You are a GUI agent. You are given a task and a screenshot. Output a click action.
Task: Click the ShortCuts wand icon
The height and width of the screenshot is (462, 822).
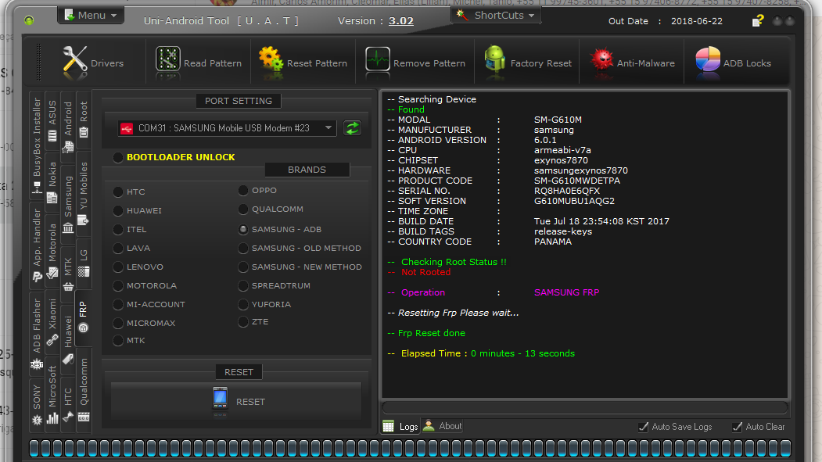(462, 15)
